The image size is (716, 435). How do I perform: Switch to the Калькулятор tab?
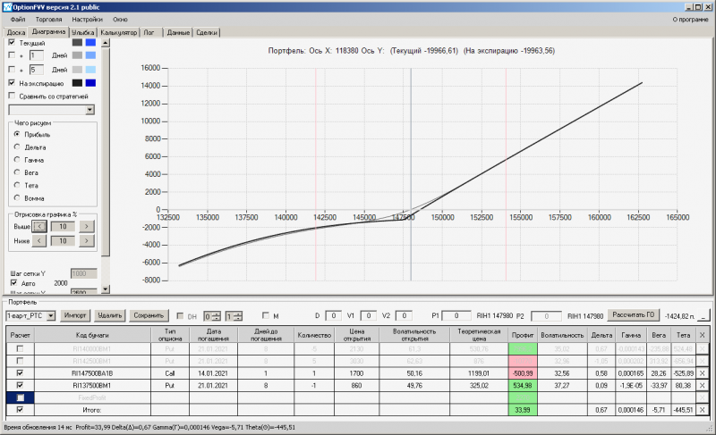click(119, 32)
